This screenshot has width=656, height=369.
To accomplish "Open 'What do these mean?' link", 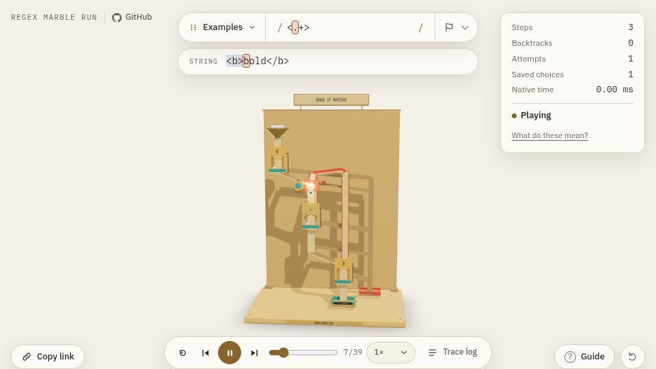I will 549,135.
